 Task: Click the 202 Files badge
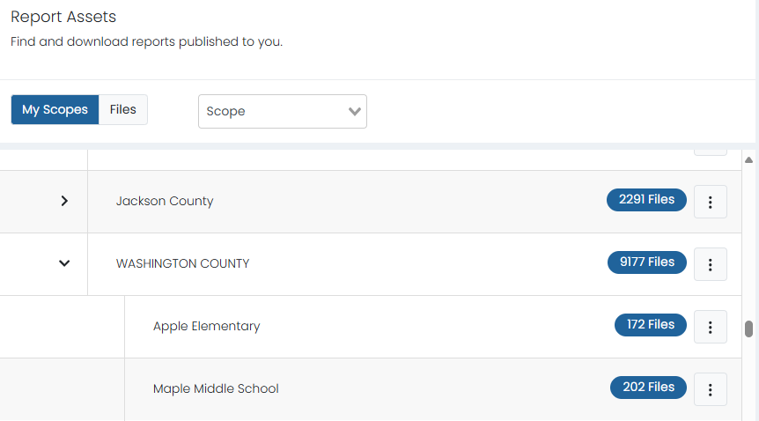pyautogui.click(x=648, y=388)
